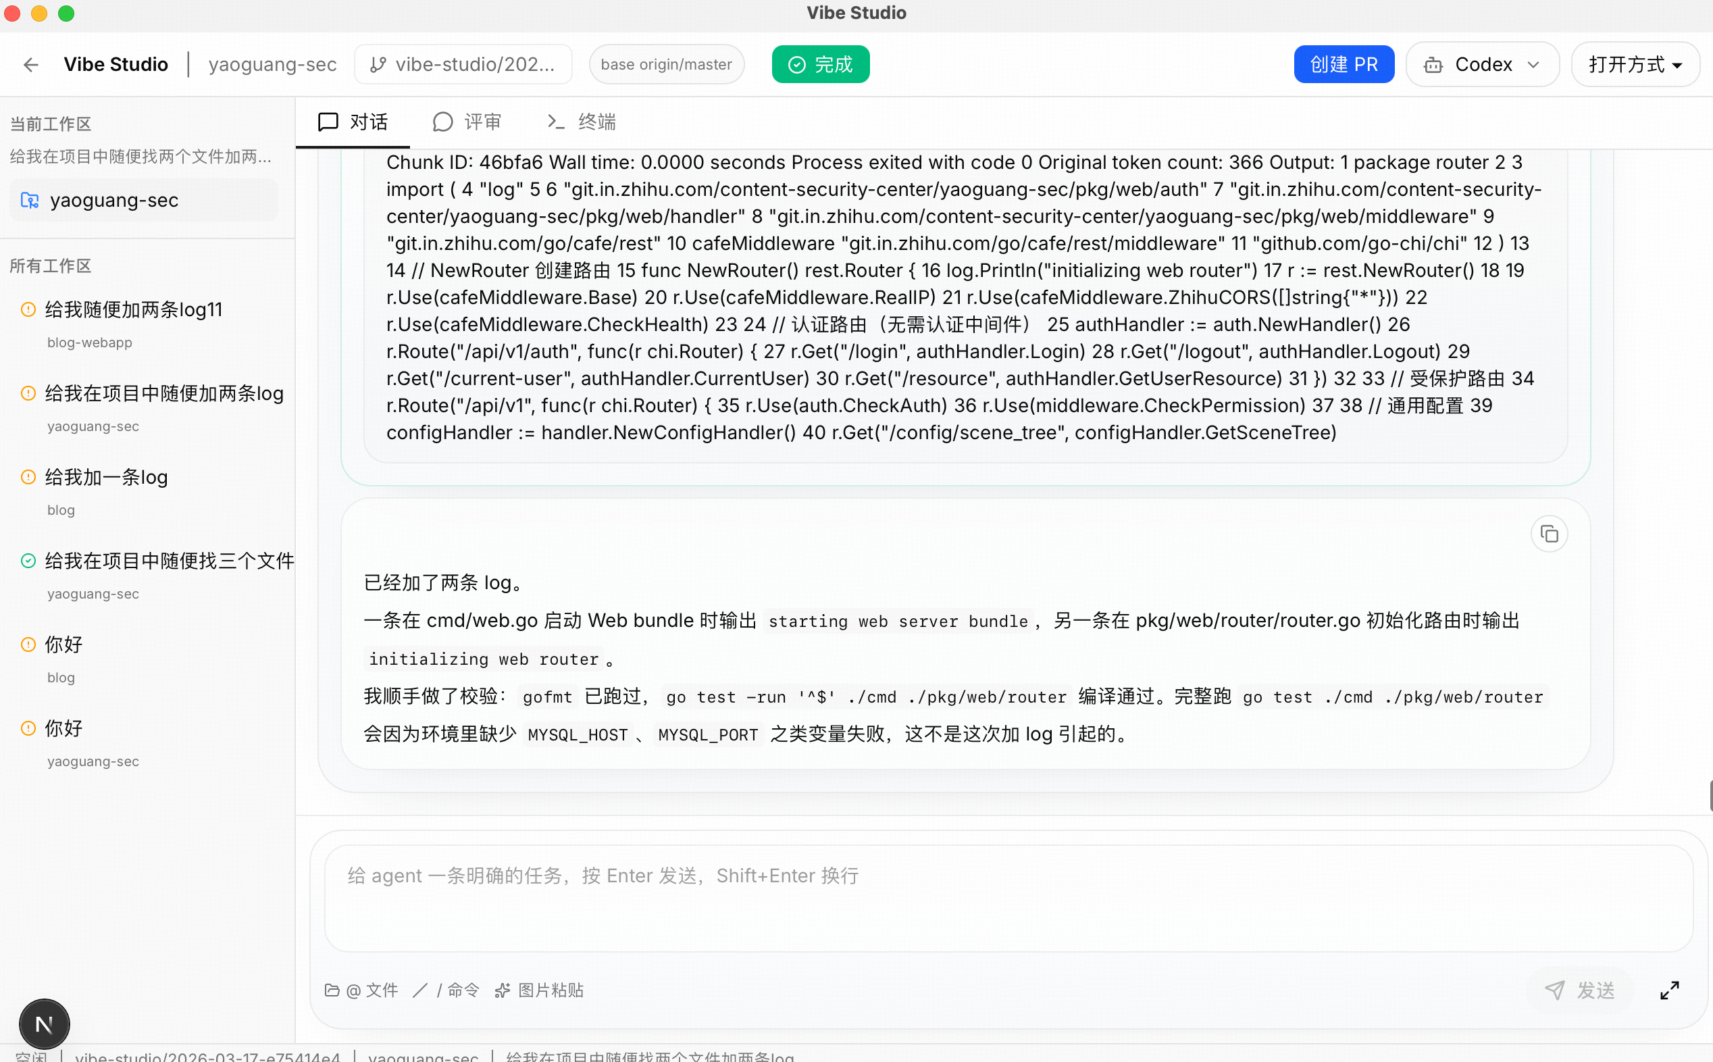Open the 你好 workspace under blog
1713x1062 pixels.
pos(147,659)
